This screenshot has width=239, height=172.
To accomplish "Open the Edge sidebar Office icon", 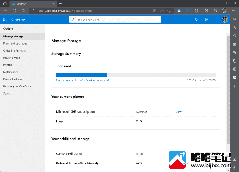I will [235, 61].
